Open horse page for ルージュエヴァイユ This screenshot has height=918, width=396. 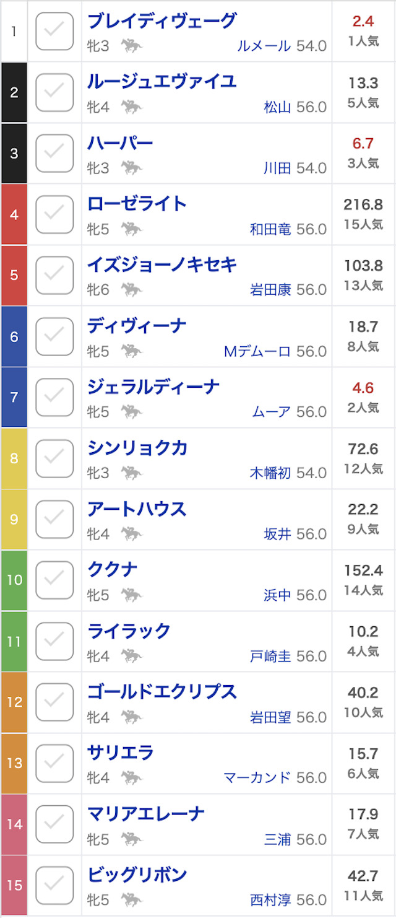point(162,82)
